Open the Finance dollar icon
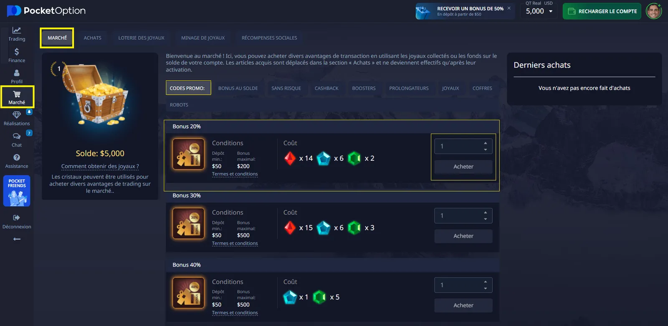The height and width of the screenshot is (326, 668). click(x=17, y=52)
